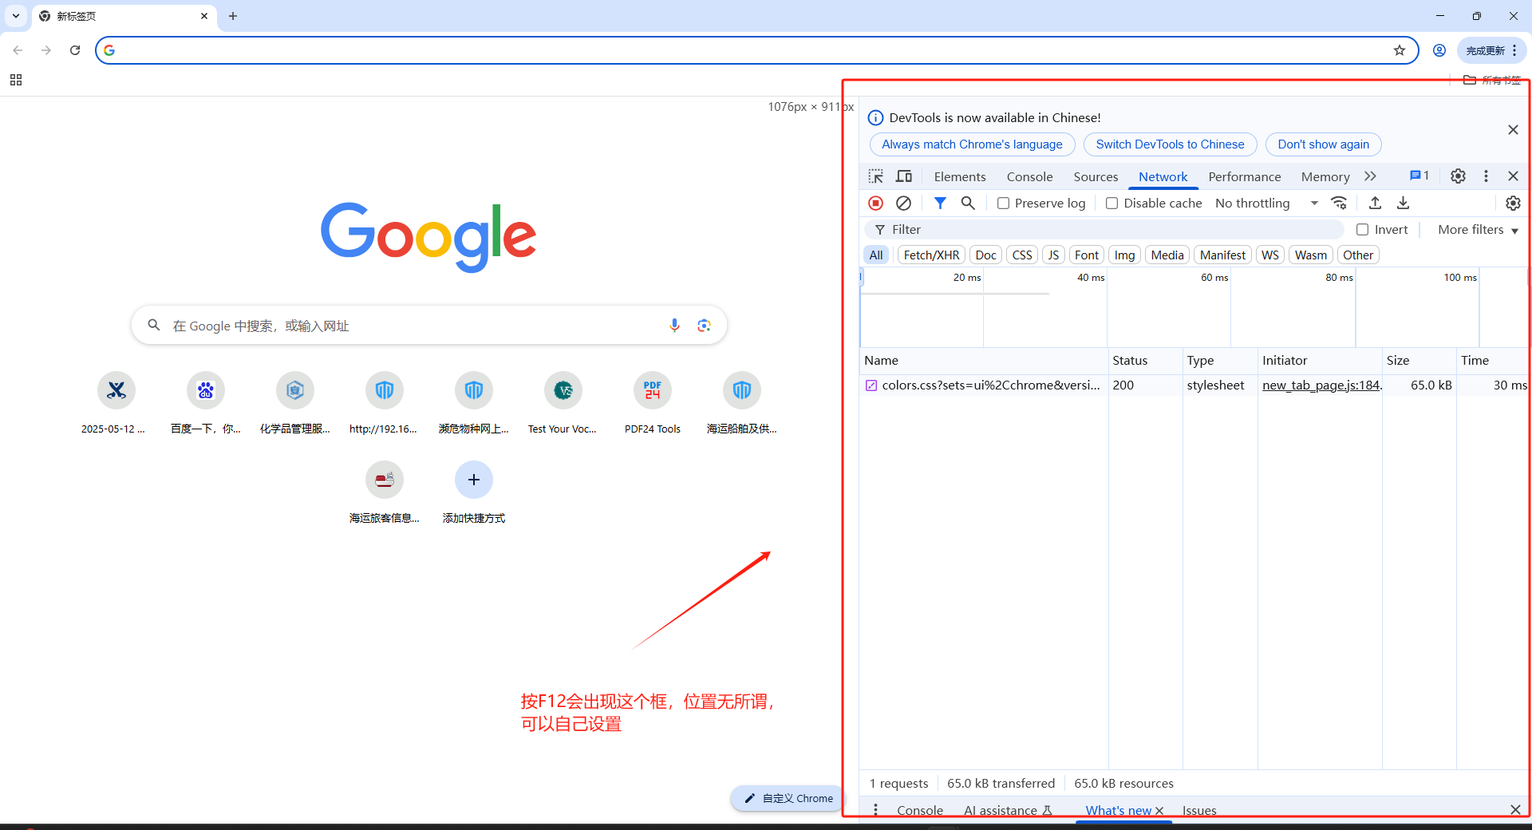Switch to the Elements tab
The width and height of the screenshot is (1532, 830).
[x=960, y=177]
